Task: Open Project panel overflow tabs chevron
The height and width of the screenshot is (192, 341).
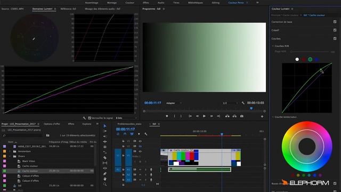Action: point(97,124)
